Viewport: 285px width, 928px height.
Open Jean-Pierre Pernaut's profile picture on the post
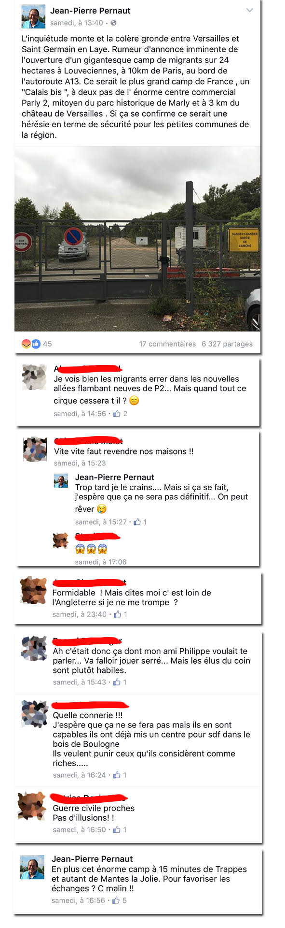click(33, 17)
